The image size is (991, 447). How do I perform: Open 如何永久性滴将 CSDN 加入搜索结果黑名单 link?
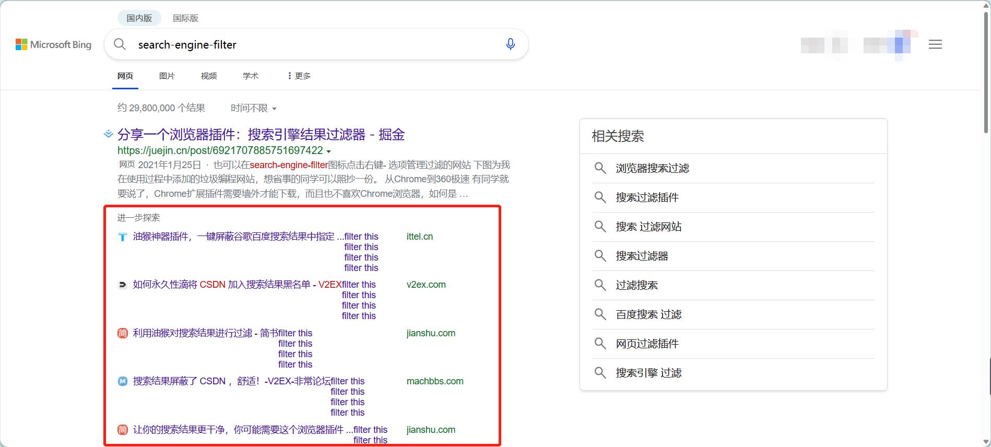(x=237, y=285)
